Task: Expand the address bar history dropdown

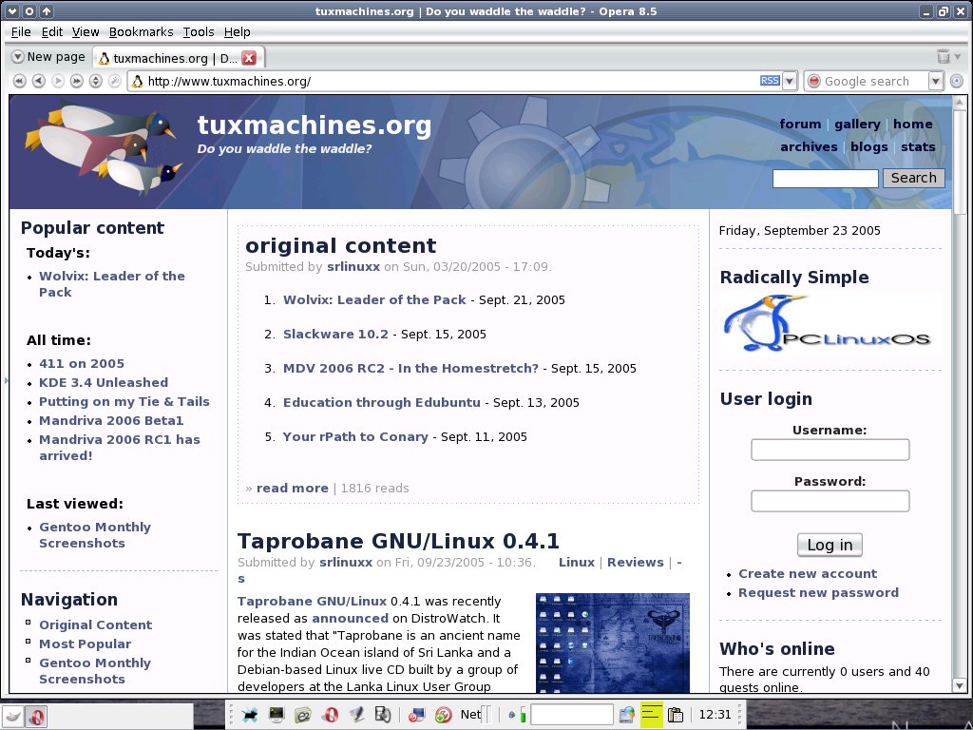Action: pyautogui.click(x=790, y=82)
